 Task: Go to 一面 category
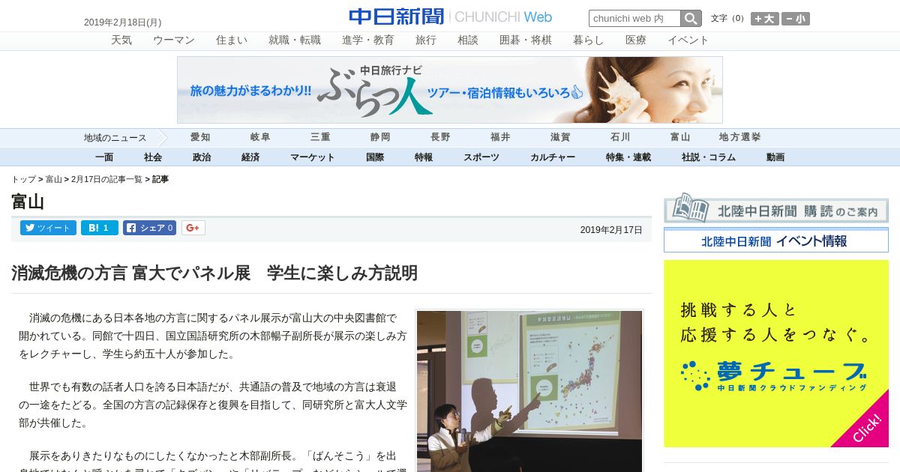click(104, 157)
